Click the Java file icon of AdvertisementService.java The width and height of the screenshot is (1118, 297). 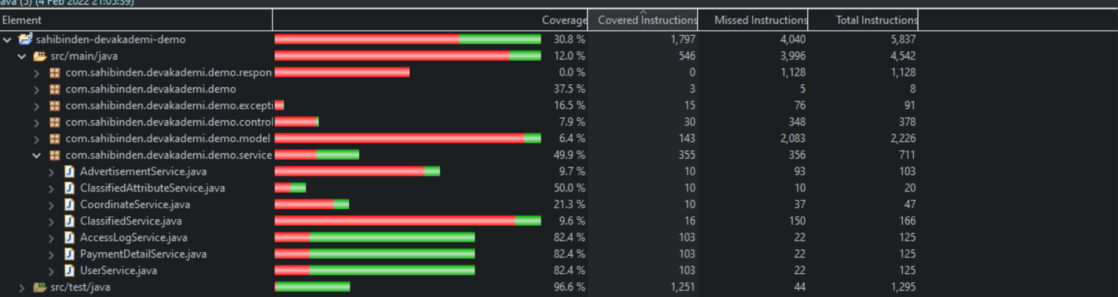click(x=69, y=172)
